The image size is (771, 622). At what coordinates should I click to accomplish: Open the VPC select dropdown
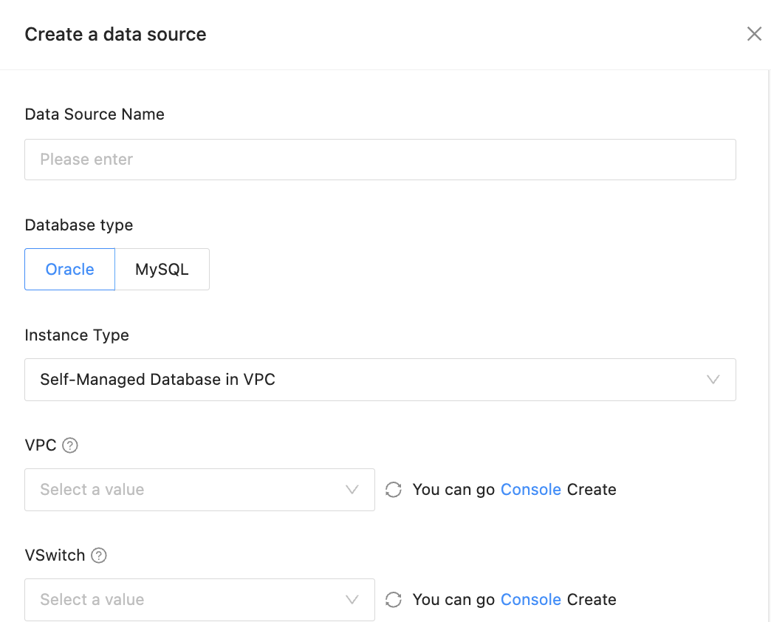192,490
